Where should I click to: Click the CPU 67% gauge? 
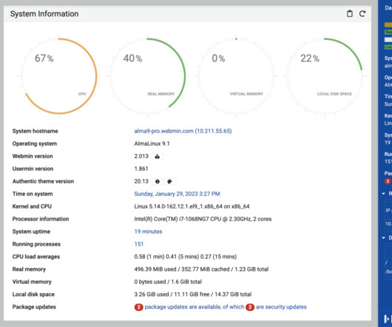point(59,76)
